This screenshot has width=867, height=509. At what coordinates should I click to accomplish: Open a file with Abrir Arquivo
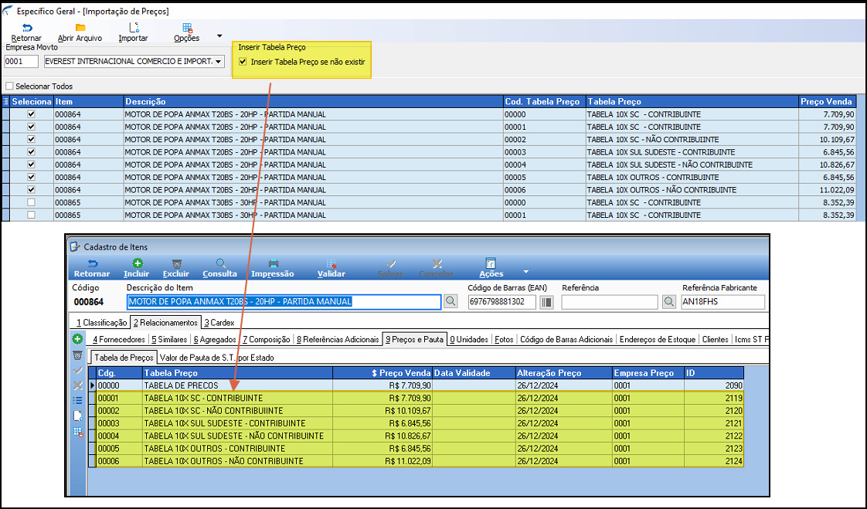(x=80, y=32)
